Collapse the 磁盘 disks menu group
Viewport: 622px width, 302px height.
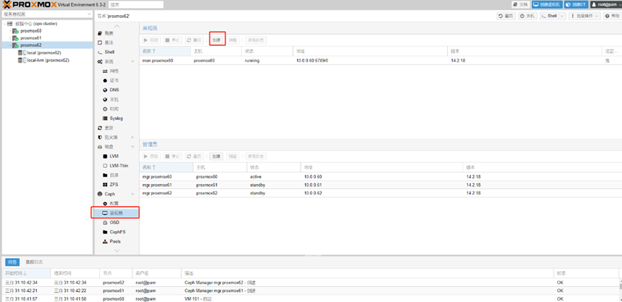tap(132, 147)
